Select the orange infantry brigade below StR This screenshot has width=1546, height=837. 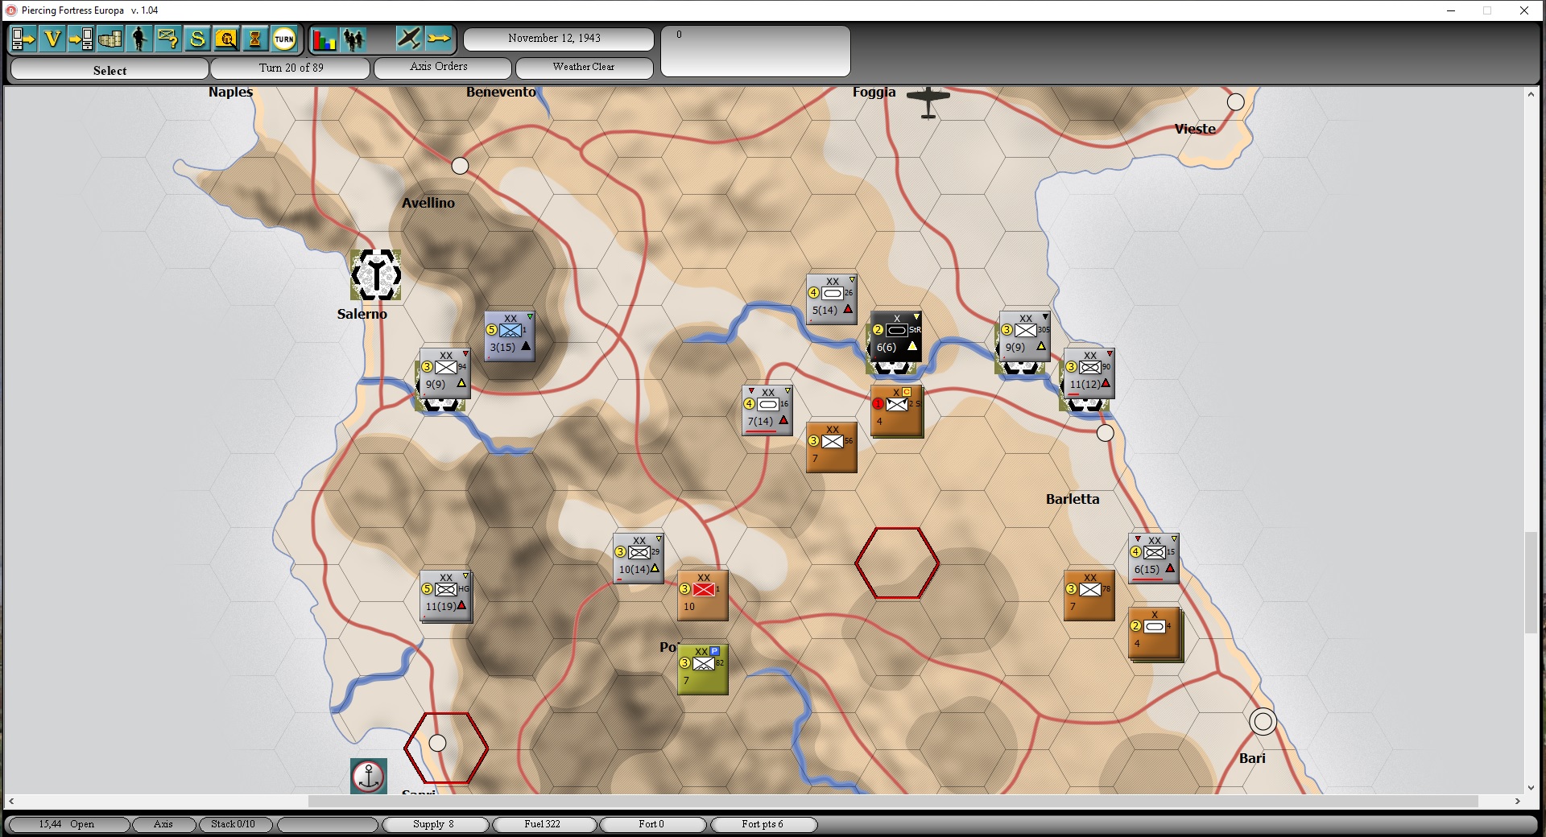896,410
